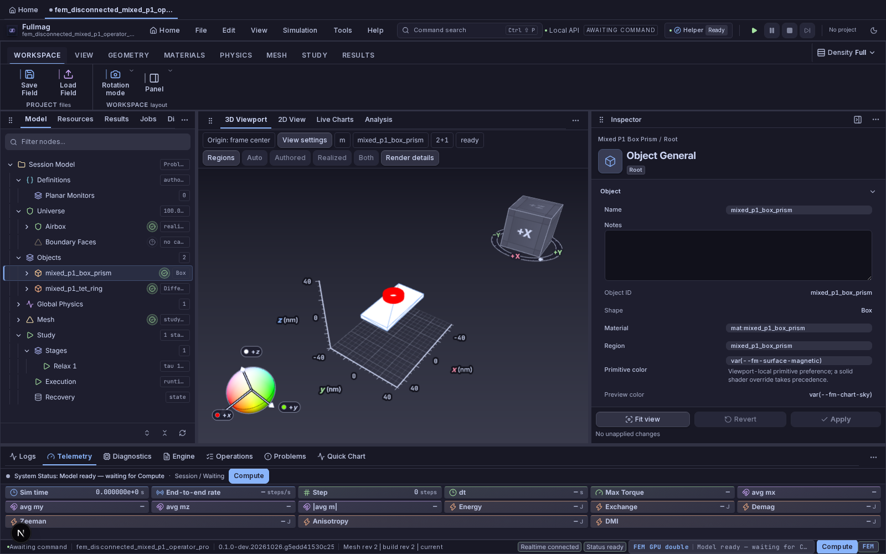This screenshot has width=886, height=554.
Task: Collapse the Object section in Inspector
Action: [873, 192]
